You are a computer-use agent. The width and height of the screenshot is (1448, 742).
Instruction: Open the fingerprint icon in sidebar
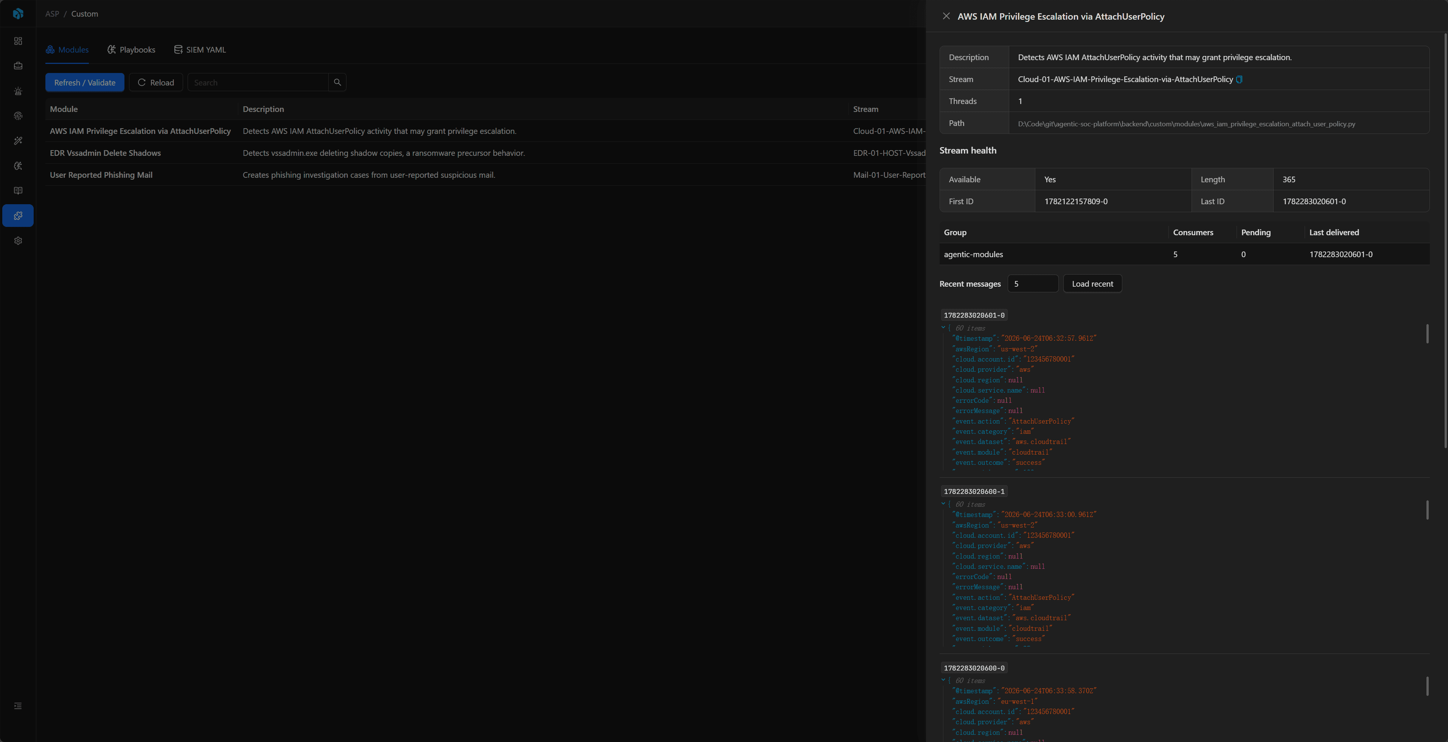point(18,116)
